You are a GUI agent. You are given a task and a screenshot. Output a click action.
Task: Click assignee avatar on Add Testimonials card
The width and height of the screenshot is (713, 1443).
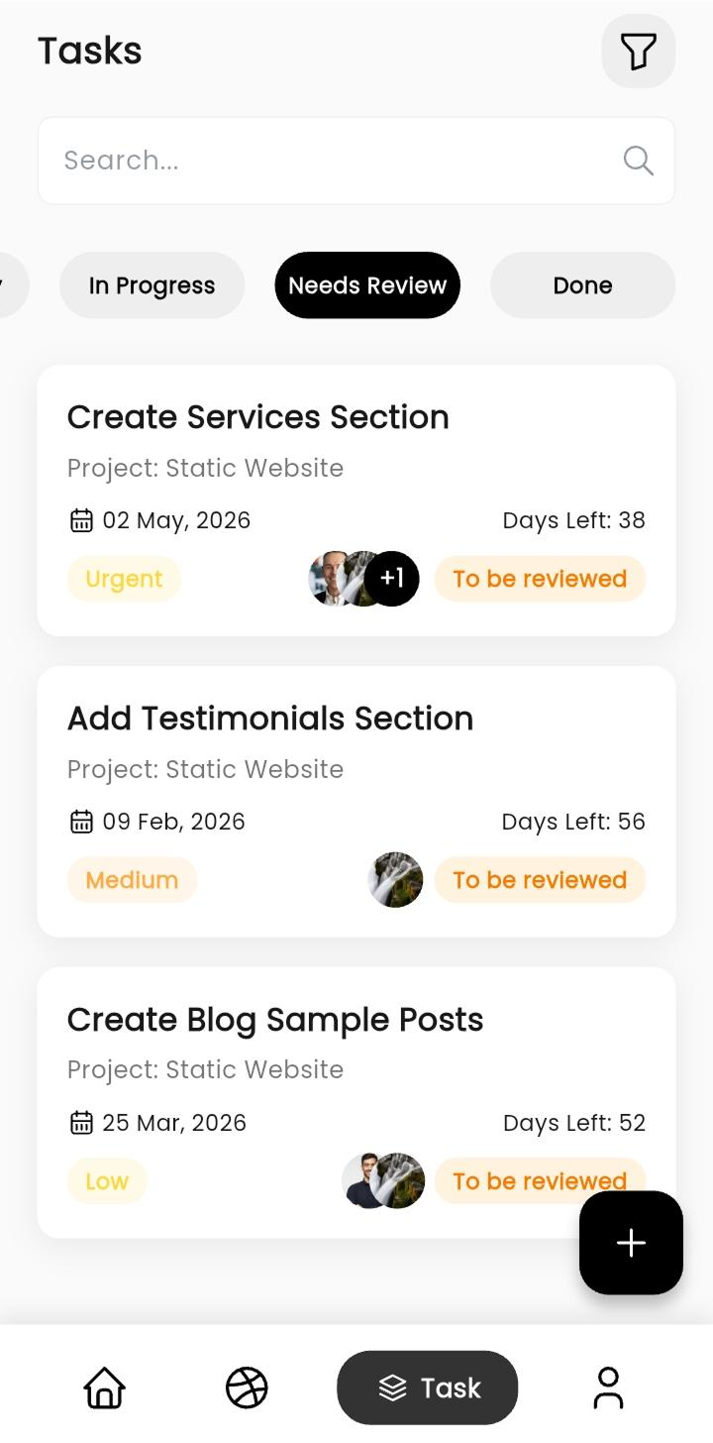pyautogui.click(x=395, y=880)
